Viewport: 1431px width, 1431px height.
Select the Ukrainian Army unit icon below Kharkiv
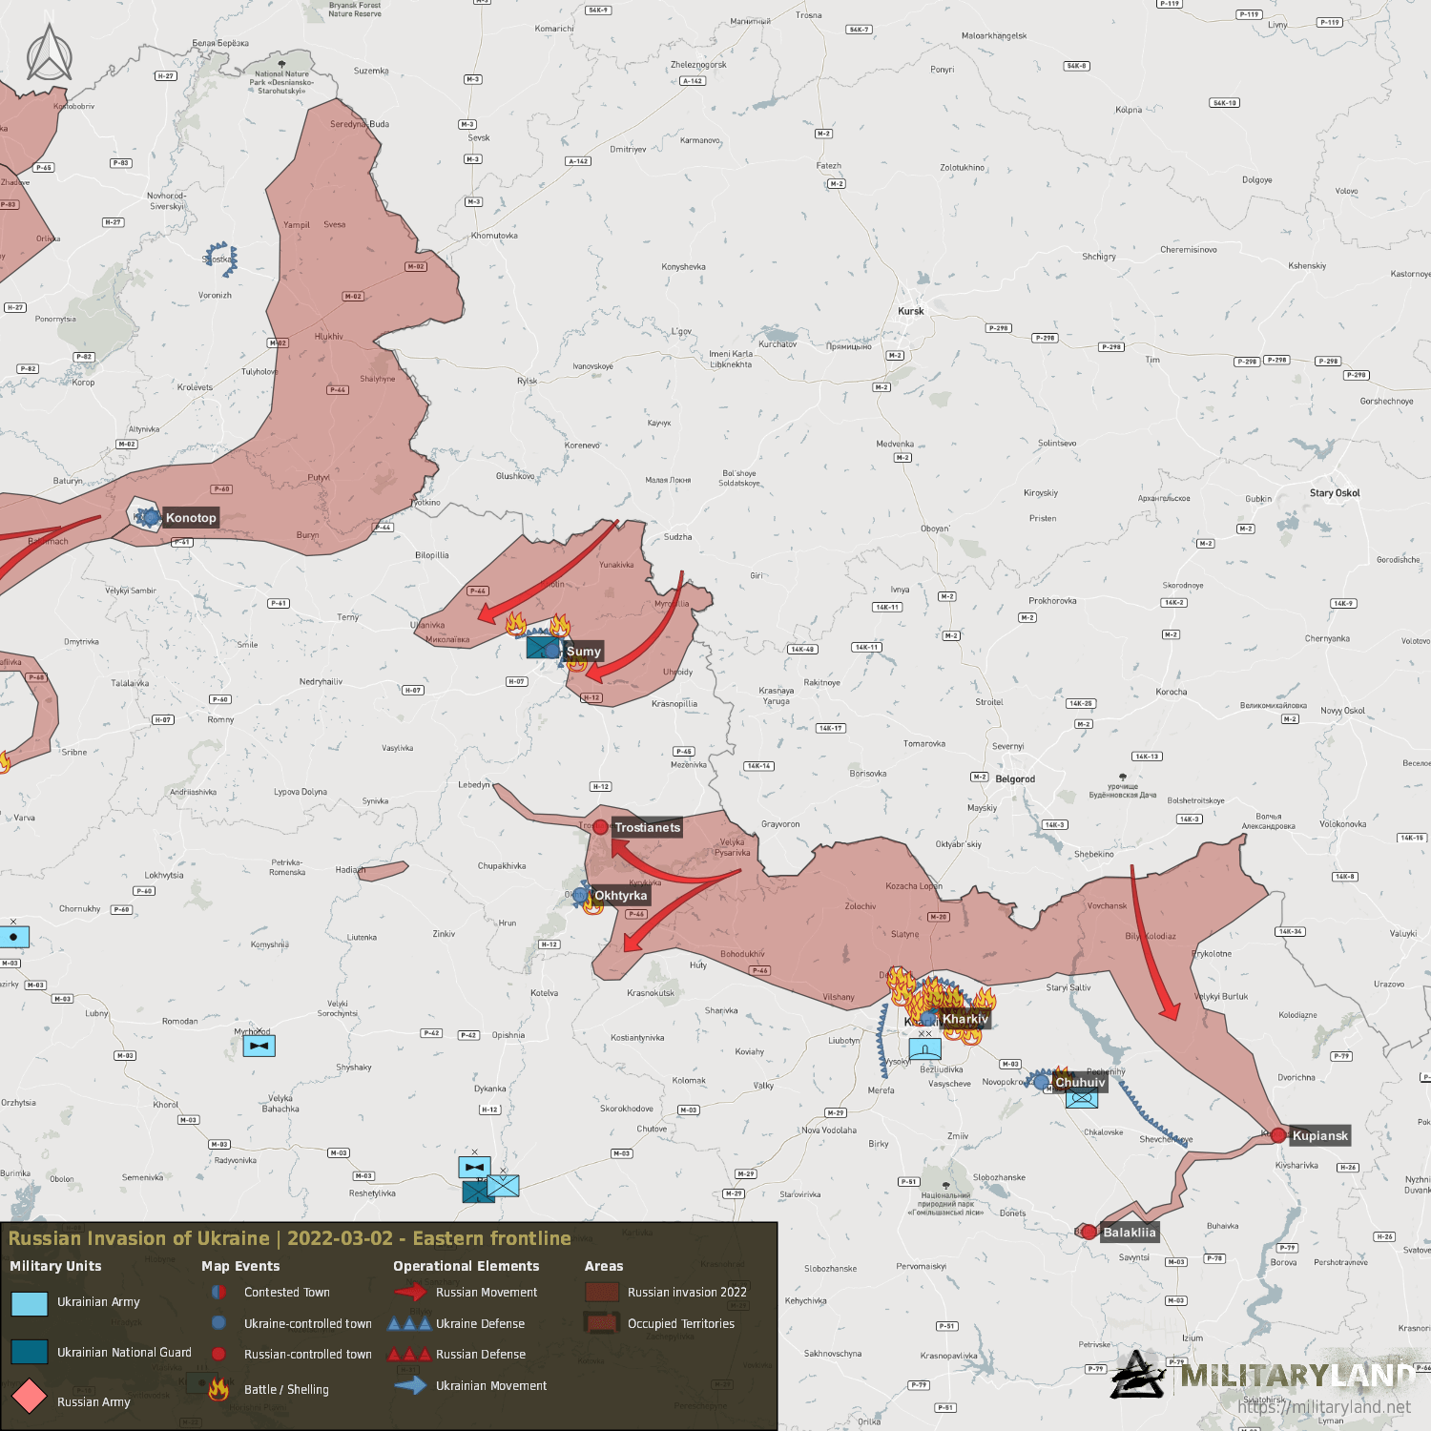[925, 1049]
